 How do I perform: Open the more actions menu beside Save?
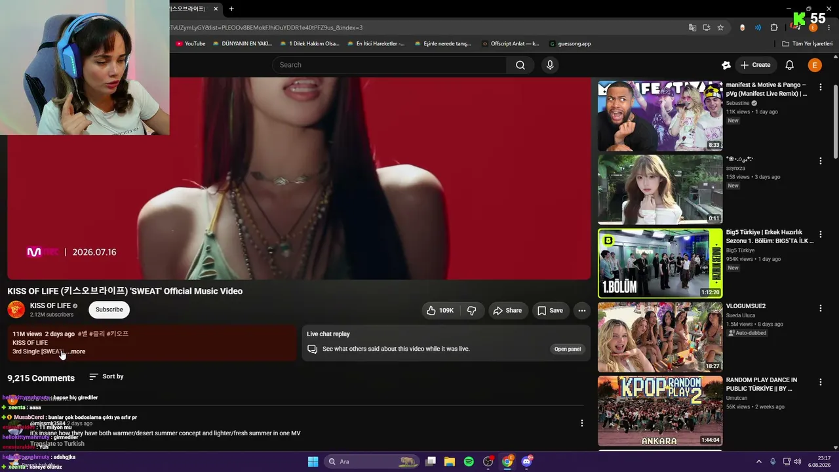point(581,311)
